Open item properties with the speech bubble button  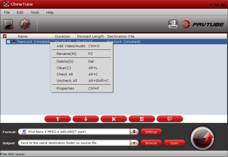coord(170,119)
